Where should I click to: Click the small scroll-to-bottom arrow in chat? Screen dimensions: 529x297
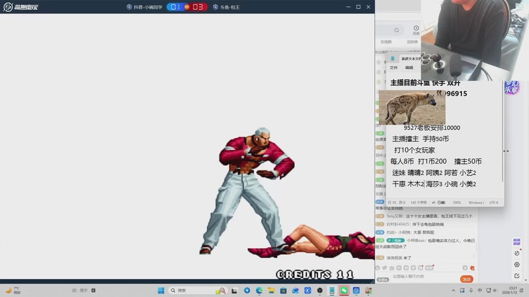click(x=473, y=257)
